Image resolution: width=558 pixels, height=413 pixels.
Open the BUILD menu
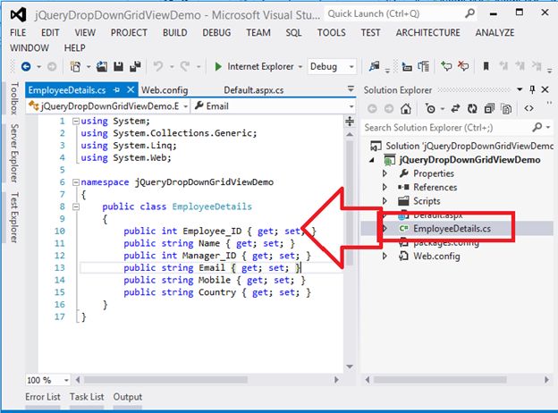tap(174, 33)
